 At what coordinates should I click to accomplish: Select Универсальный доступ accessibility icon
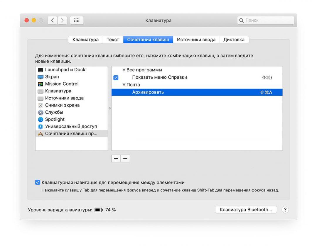click(40, 126)
